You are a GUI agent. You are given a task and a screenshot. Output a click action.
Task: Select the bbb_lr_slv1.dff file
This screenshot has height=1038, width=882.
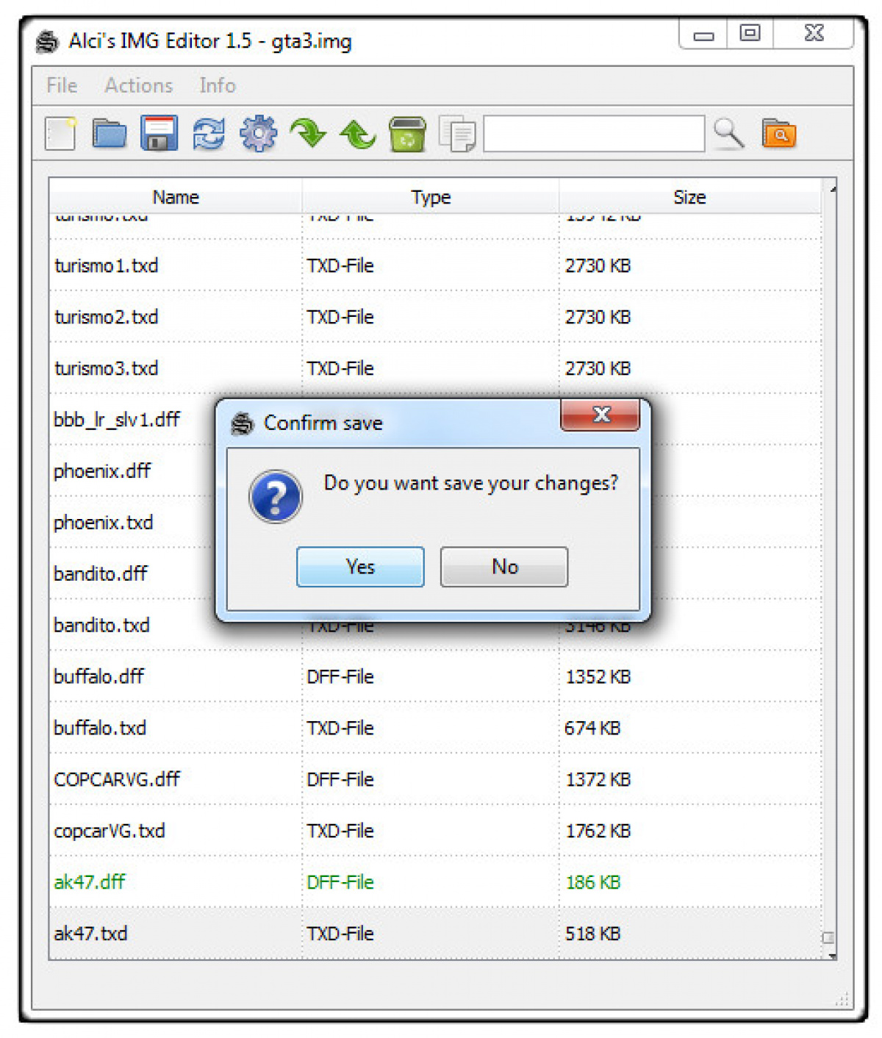117,420
